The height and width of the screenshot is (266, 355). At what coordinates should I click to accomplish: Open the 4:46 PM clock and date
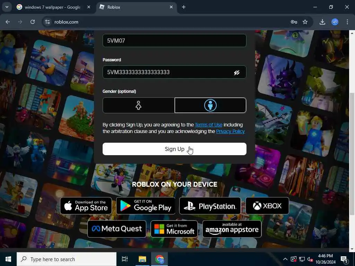point(325,259)
